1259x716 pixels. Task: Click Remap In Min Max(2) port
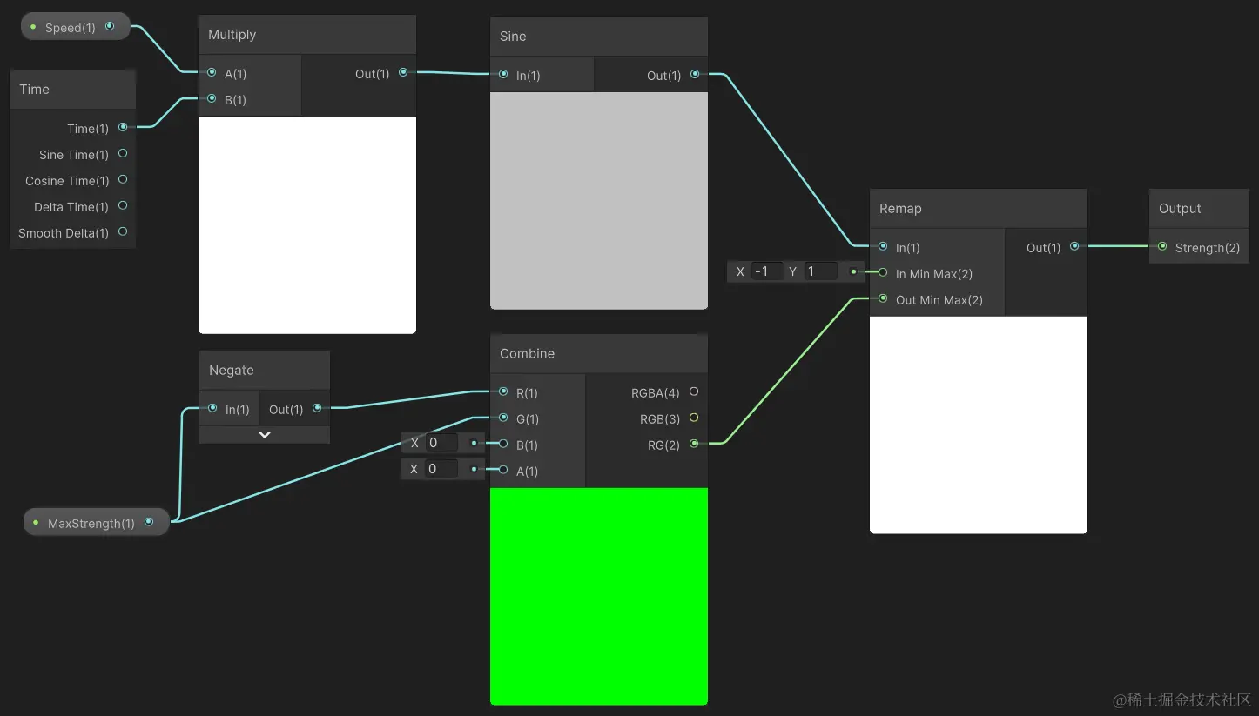883,273
